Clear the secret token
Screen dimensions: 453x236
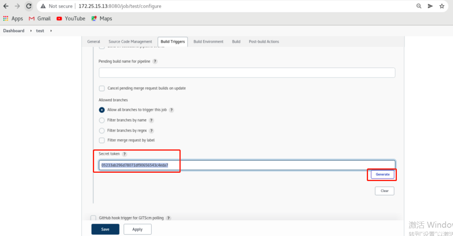[x=385, y=191]
